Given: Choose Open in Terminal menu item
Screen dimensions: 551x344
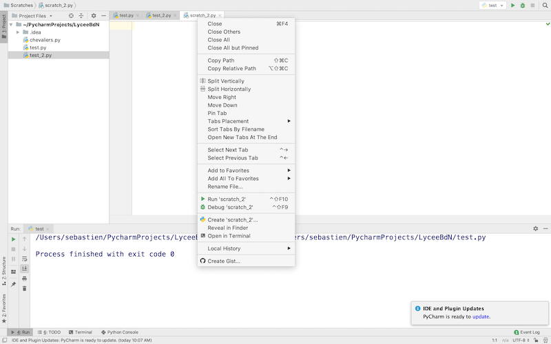Looking at the screenshot, I should tap(246, 236).
